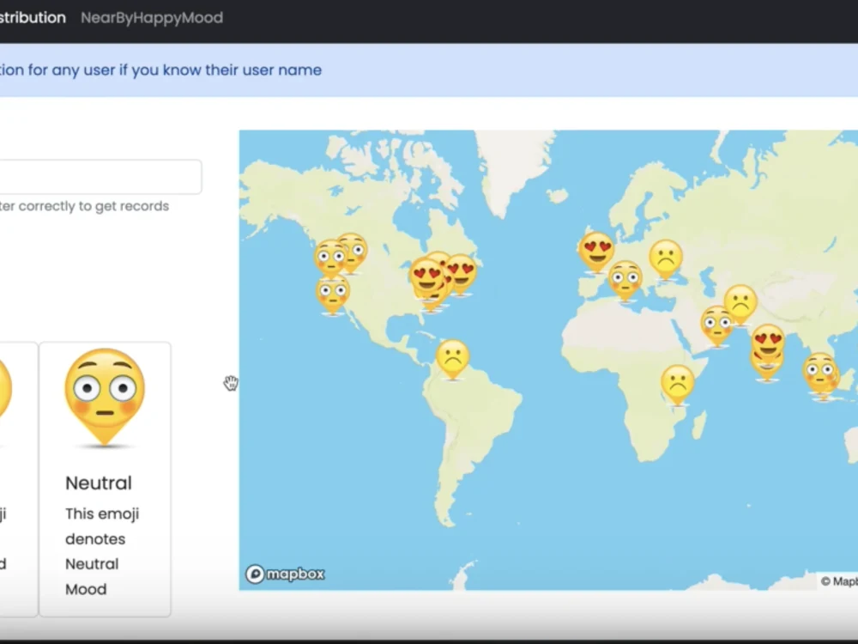
Task: Click the front neutral marker in western North America
Action: [330, 259]
